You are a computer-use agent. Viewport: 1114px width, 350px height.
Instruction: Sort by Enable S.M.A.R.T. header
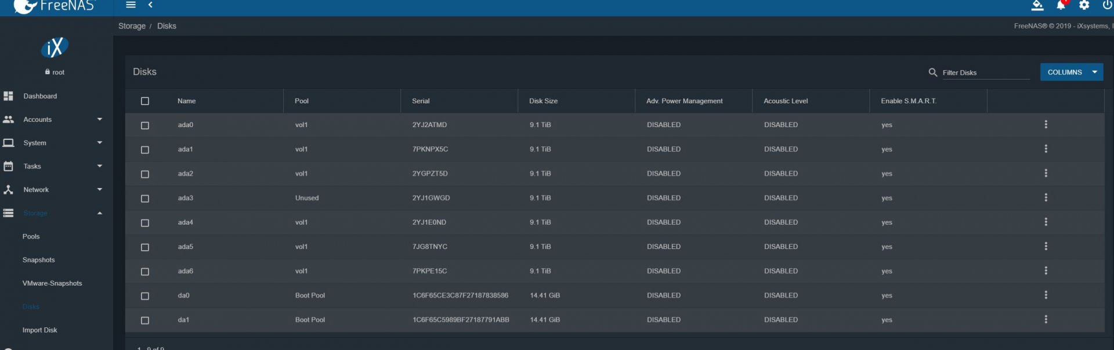click(x=909, y=101)
